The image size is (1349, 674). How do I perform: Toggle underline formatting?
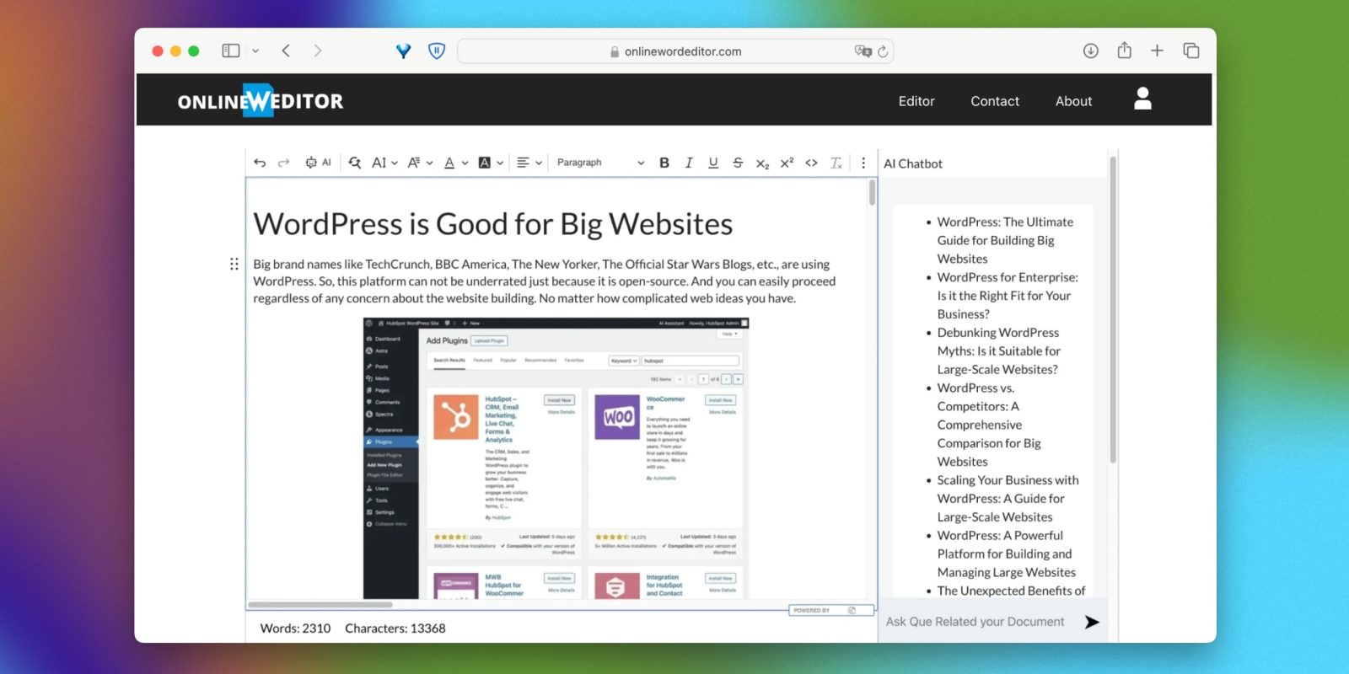[713, 163]
